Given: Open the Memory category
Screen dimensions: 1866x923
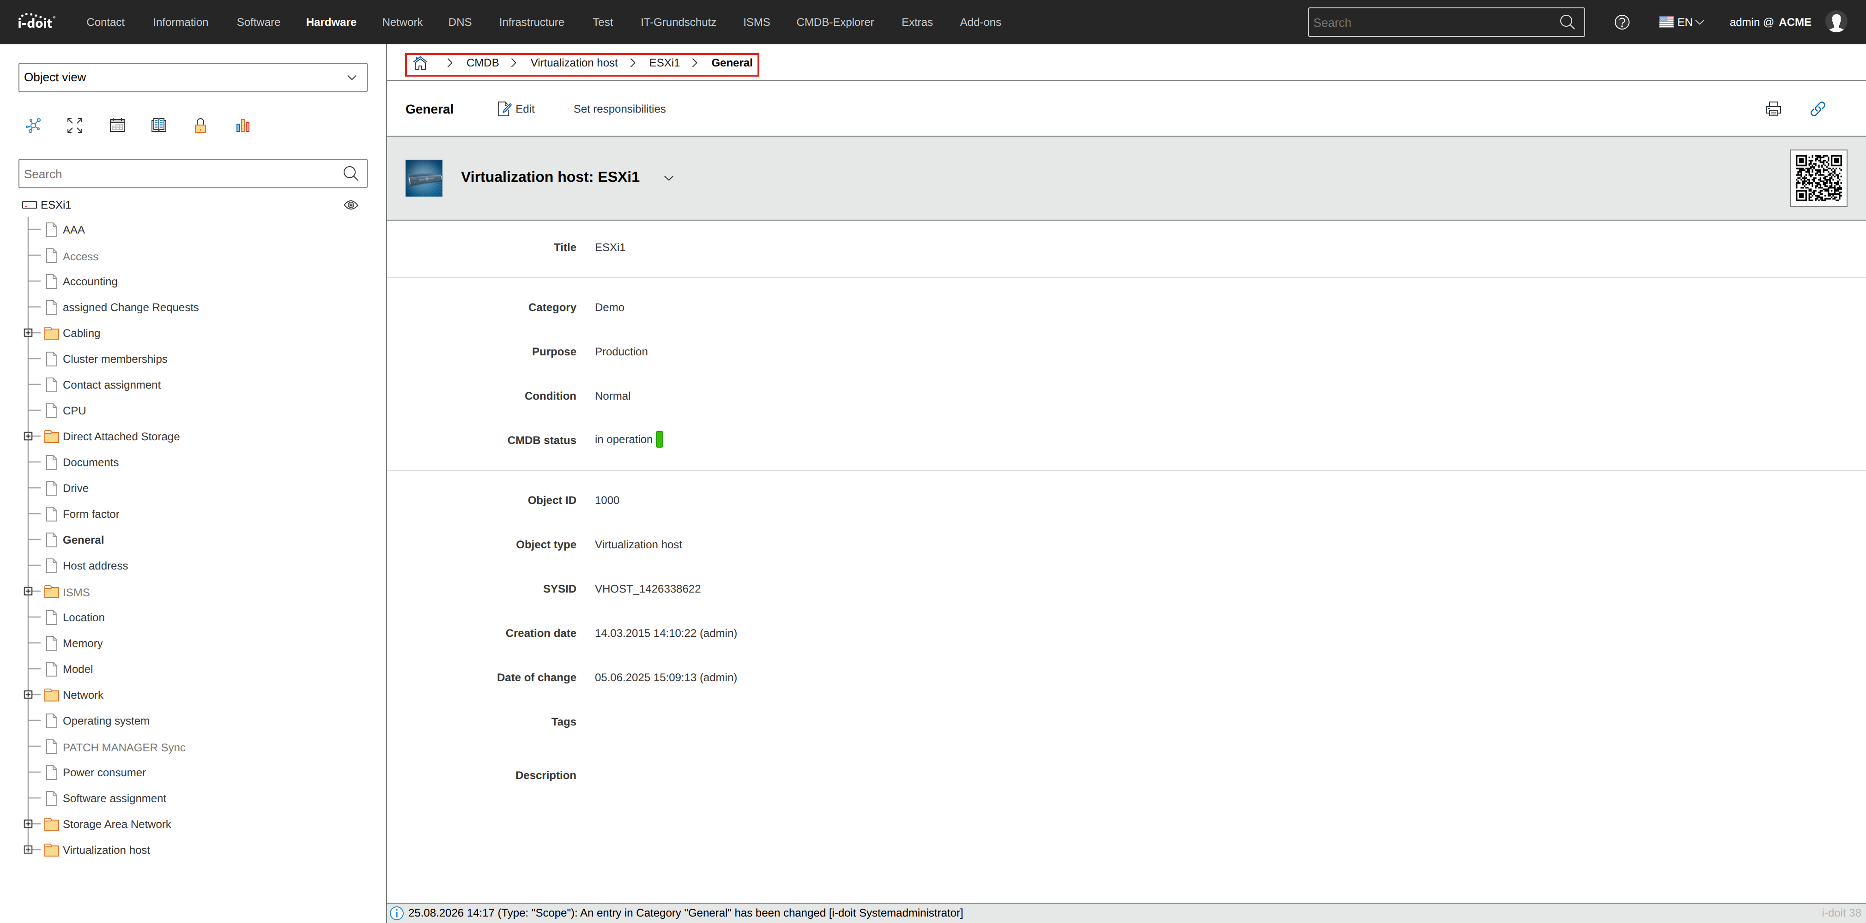Looking at the screenshot, I should tap(83, 644).
